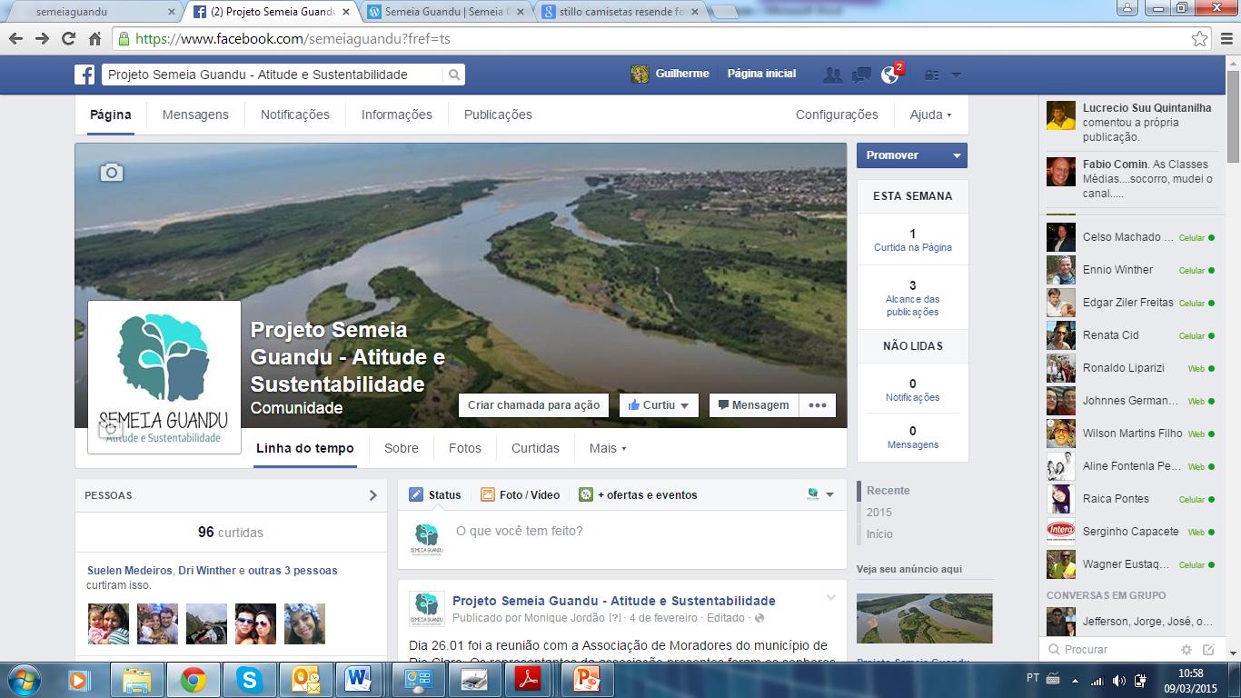Screen dimensions: 1241x698
Task: Open Configurações link
Action: point(837,115)
